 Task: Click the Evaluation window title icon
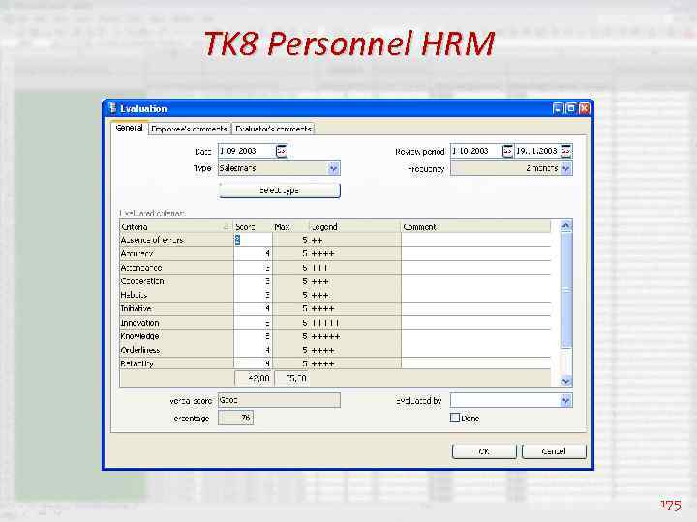tap(112, 108)
